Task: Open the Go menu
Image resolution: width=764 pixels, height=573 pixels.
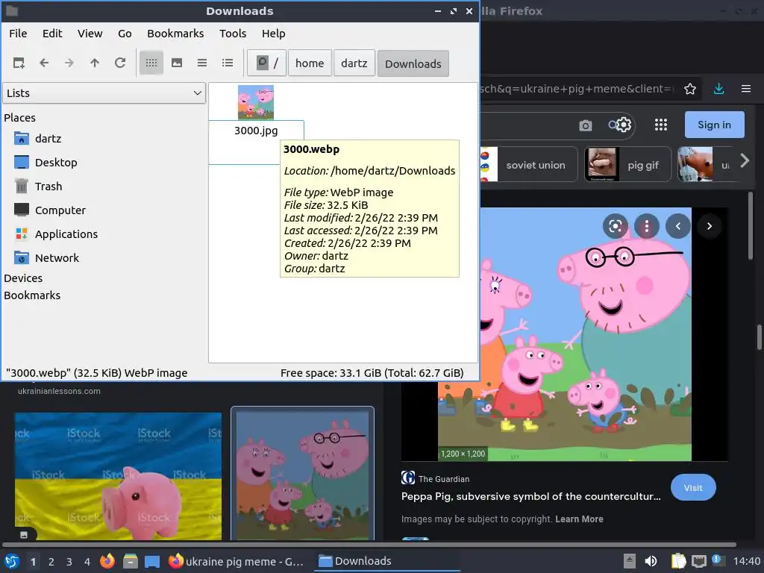Action: click(125, 34)
